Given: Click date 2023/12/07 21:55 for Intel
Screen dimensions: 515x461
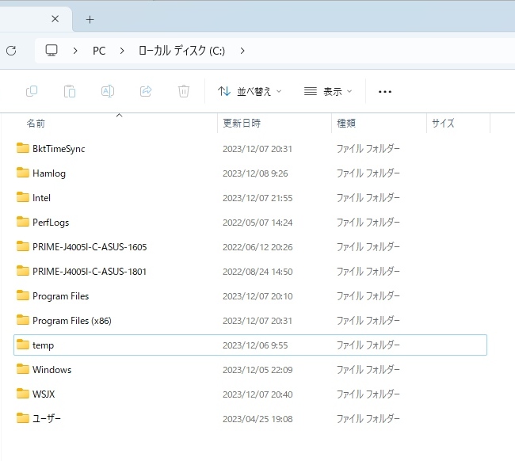Looking at the screenshot, I should click(x=257, y=198).
